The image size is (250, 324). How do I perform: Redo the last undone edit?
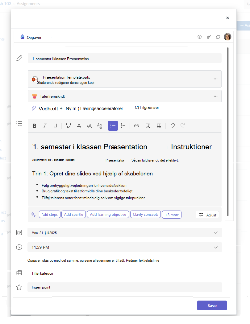pos(182,125)
